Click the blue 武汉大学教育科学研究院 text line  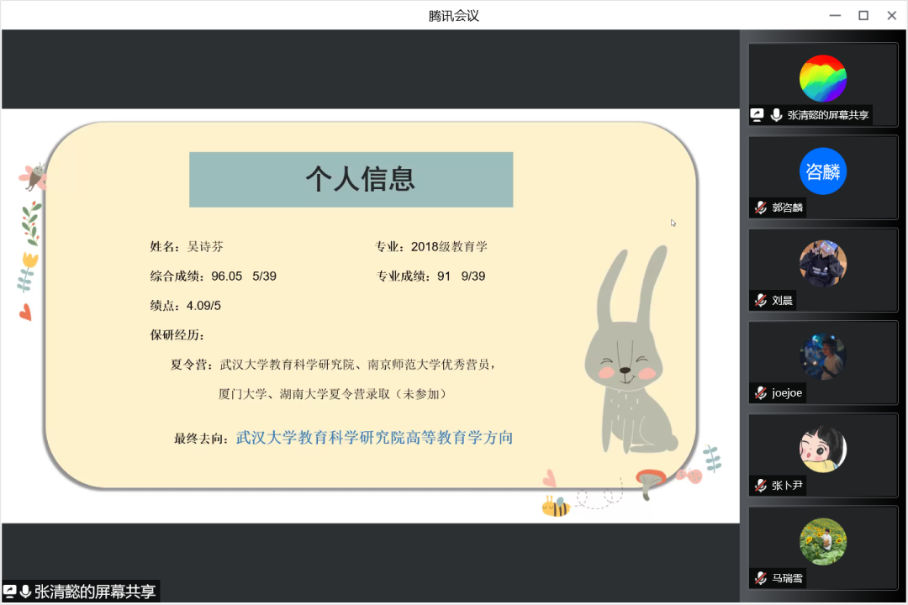[374, 438]
